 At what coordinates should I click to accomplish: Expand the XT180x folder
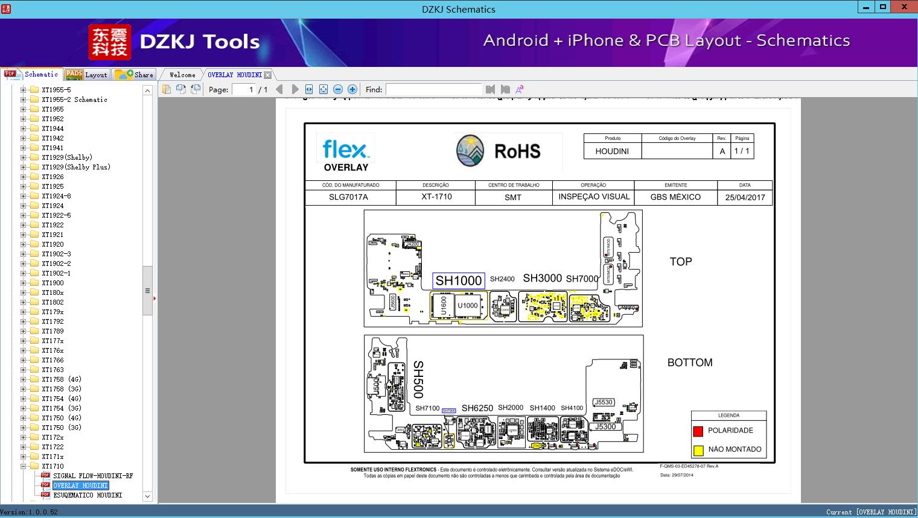tap(24, 292)
